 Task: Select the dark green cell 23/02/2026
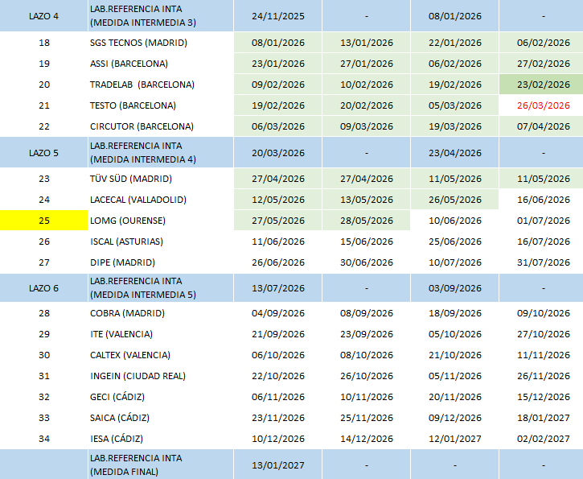(x=541, y=85)
